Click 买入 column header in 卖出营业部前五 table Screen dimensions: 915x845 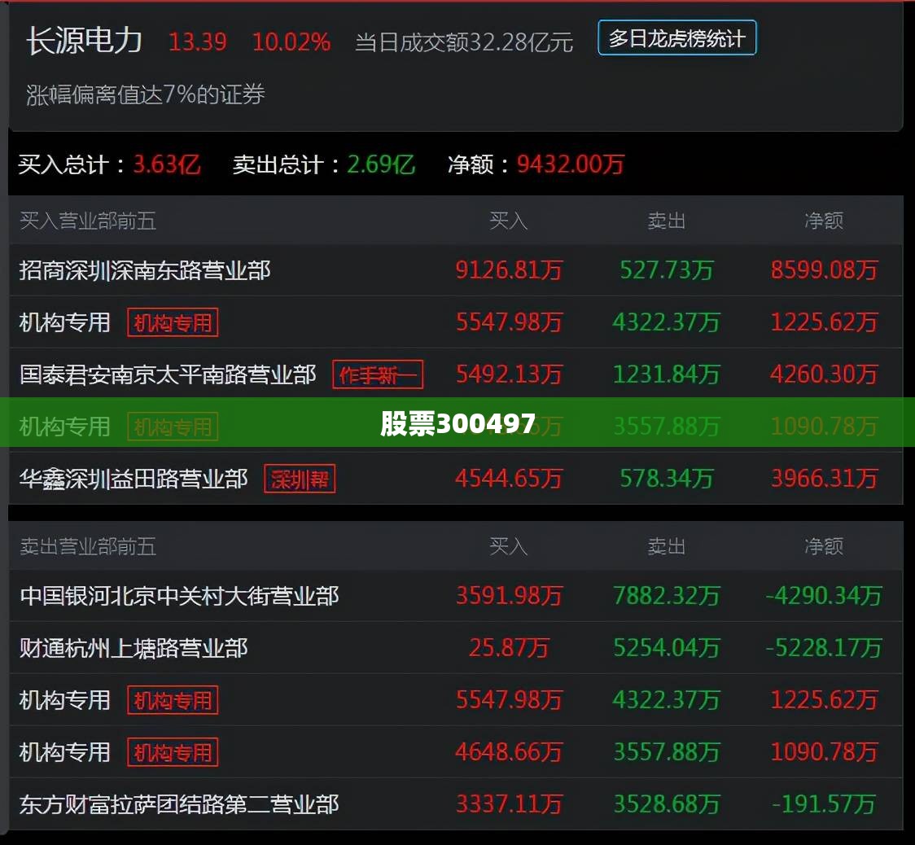(x=508, y=546)
